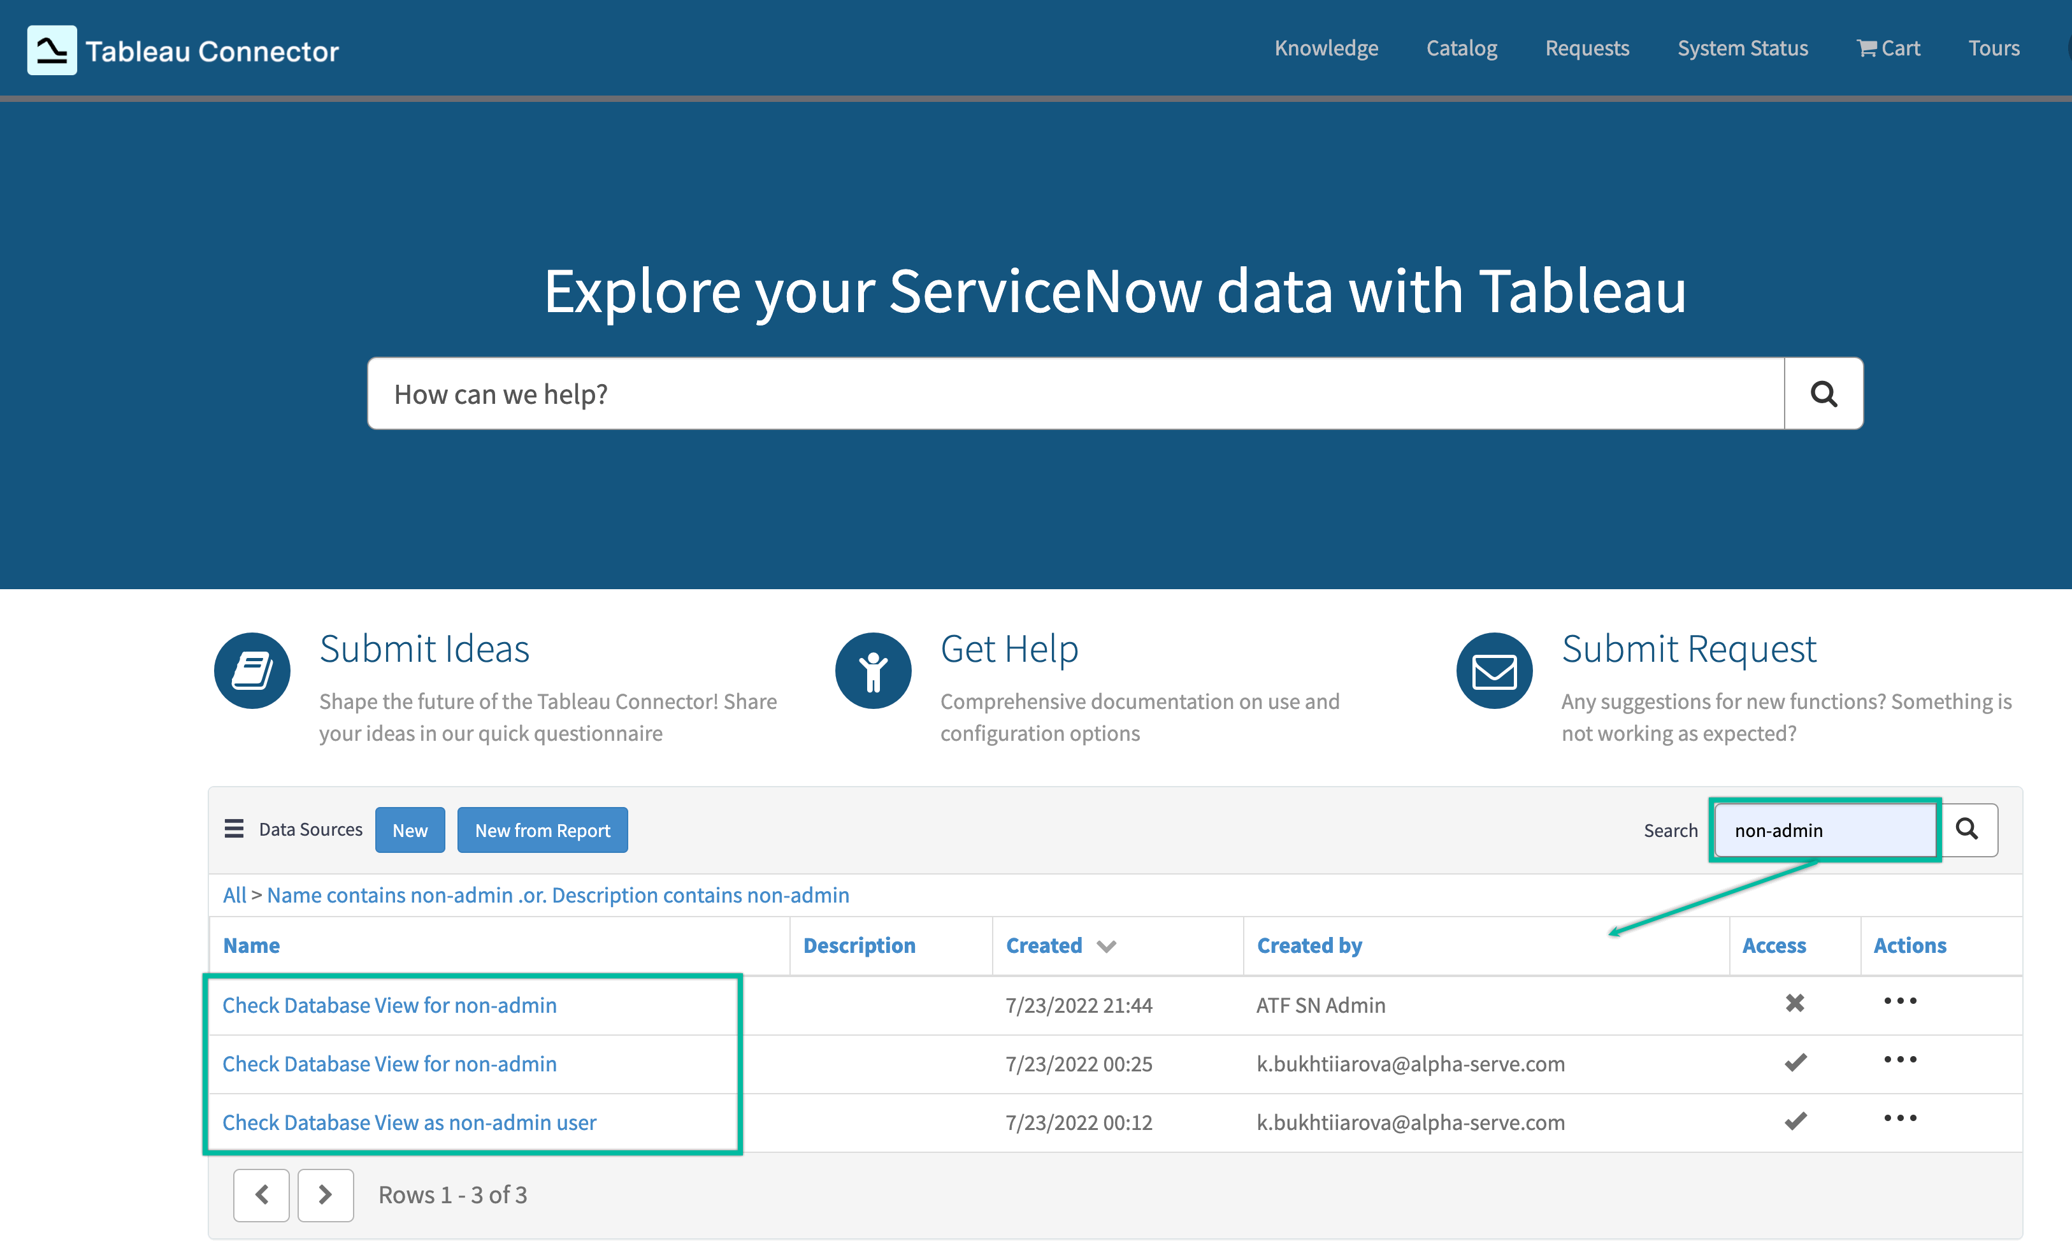Click the magnifier in the hero search bar
2072x1251 pixels.
coord(1823,392)
